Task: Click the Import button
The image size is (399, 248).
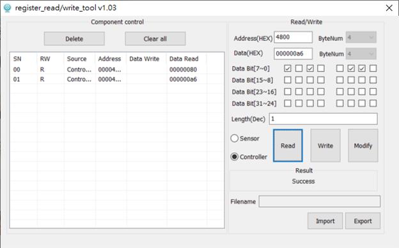Action: 325,221
